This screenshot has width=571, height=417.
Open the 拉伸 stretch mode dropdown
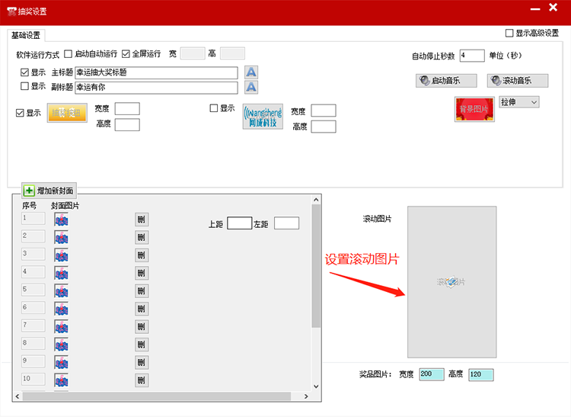pos(519,102)
